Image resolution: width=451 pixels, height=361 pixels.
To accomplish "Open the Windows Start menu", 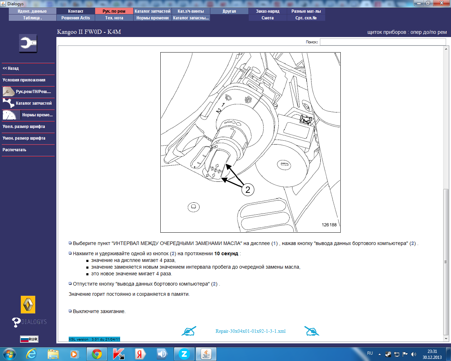I will [x=9, y=354].
